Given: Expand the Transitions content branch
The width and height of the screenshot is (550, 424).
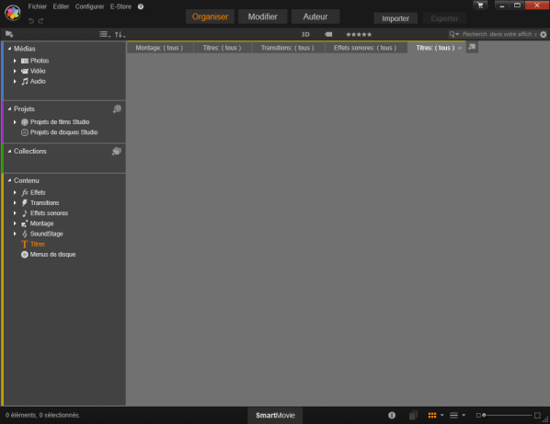Looking at the screenshot, I should click(15, 202).
